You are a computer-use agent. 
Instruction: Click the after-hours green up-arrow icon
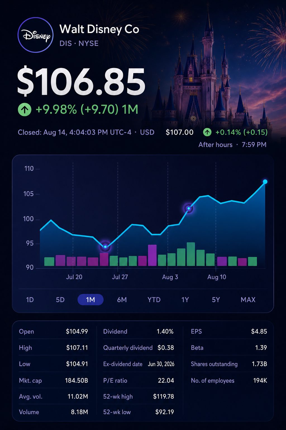(207, 132)
